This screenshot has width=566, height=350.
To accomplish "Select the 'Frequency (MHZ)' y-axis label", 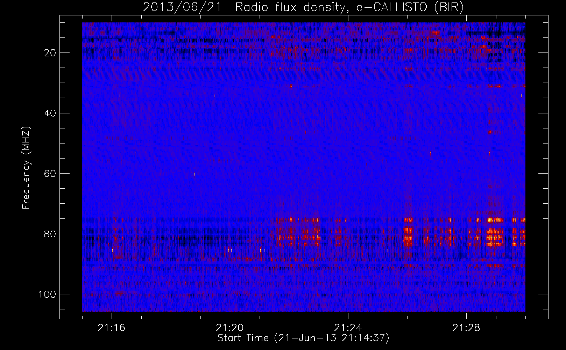I will [26, 168].
